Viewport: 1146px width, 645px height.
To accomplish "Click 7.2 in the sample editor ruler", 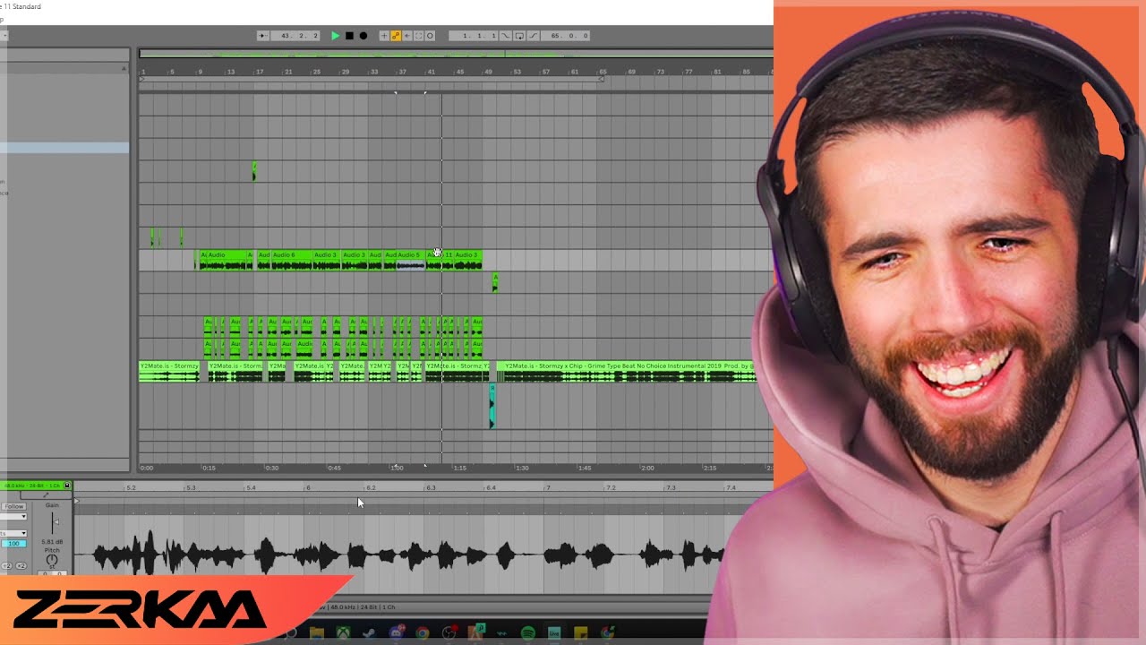I will click(611, 488).
